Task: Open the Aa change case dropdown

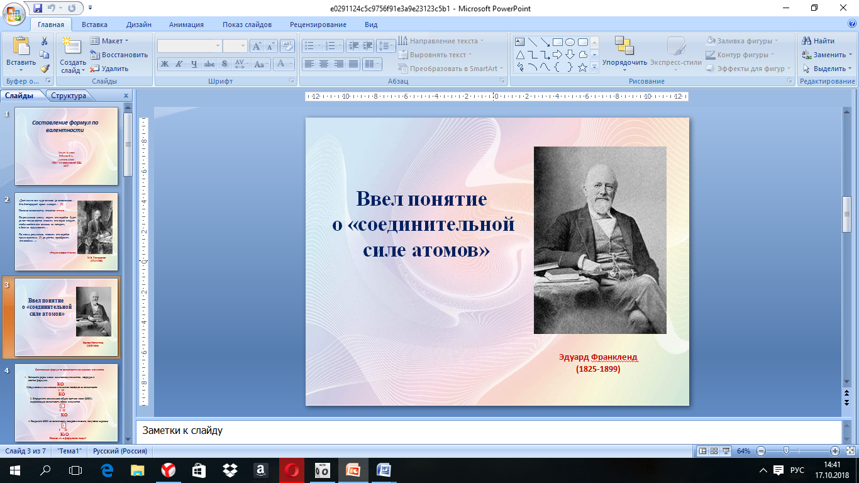Action: pos(262,64)
